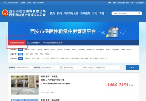Select 不限 in the 租金范围 row
Screen dimensions: 146x101
point(20,59)
